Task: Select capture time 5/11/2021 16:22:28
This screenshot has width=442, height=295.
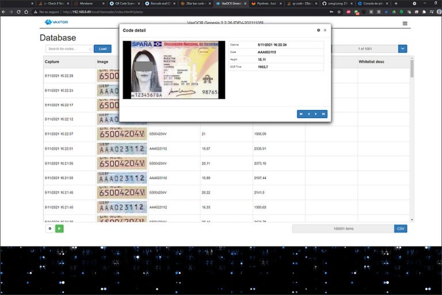Action: pyautogui.click(x=59, y=76)
